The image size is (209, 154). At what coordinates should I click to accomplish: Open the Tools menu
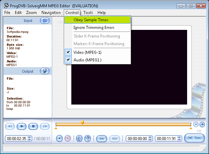click(x=88, y=13)
